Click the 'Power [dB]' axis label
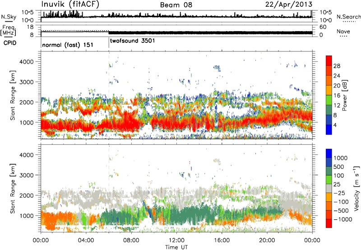The height and width of the screenshot is (250, 361). 344,95
